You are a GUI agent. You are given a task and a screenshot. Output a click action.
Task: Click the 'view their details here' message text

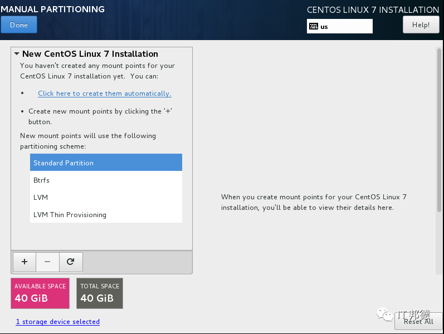[x=314, y=202]
